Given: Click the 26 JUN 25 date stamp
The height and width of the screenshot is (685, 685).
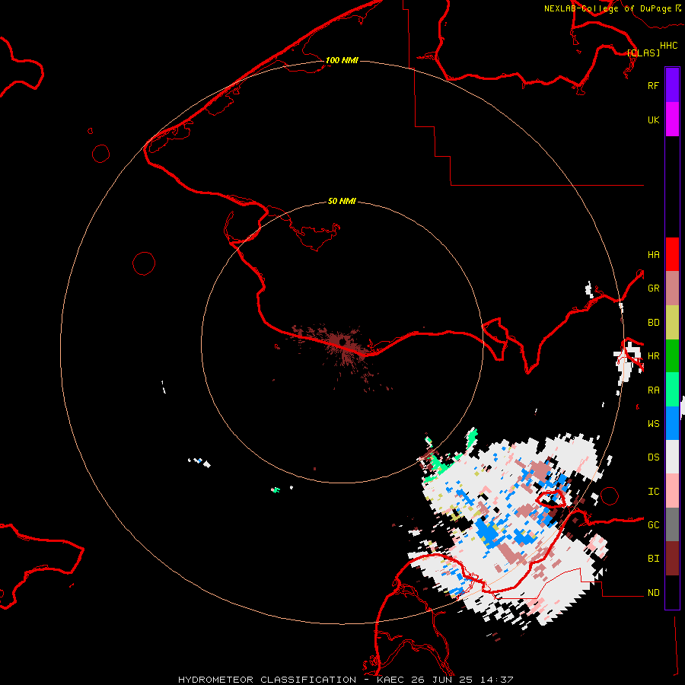Looking at the screenshot, I should [441, 680].
